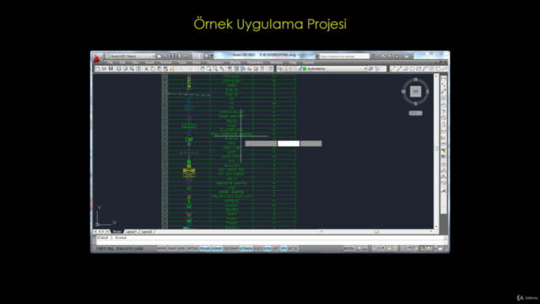
Task: Select the Pan hand tool
Action: coord(202,68)
